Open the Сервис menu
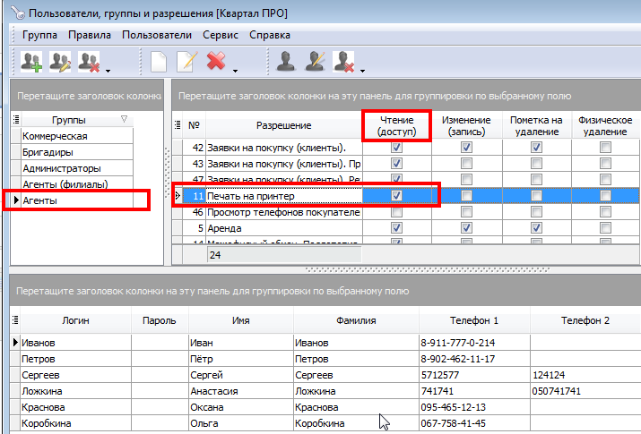This screenshot has width=641, height=434. coord(220,35)
